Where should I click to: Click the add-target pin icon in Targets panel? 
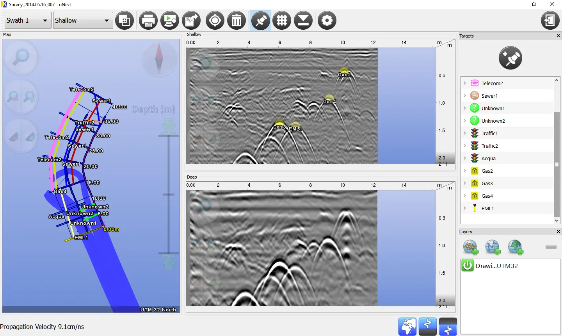(x=510, y=58)
